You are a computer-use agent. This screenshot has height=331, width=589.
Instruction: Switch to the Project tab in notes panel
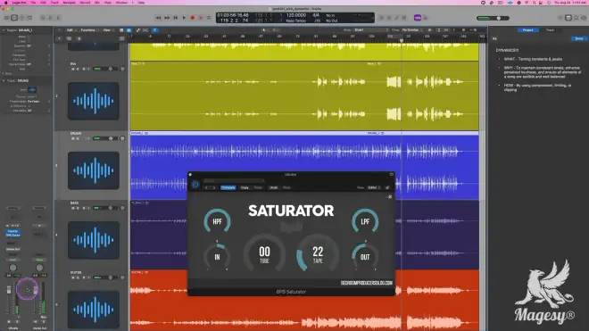click(528, 30)
